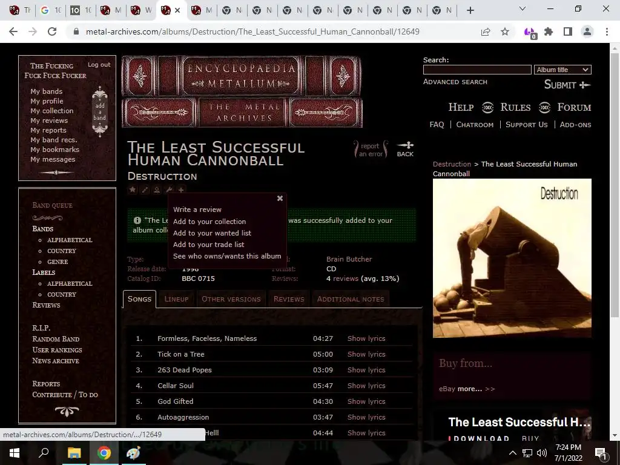Open My collection in user menu
Viewport: 620px width, 465px height.
tap(52, 111)
